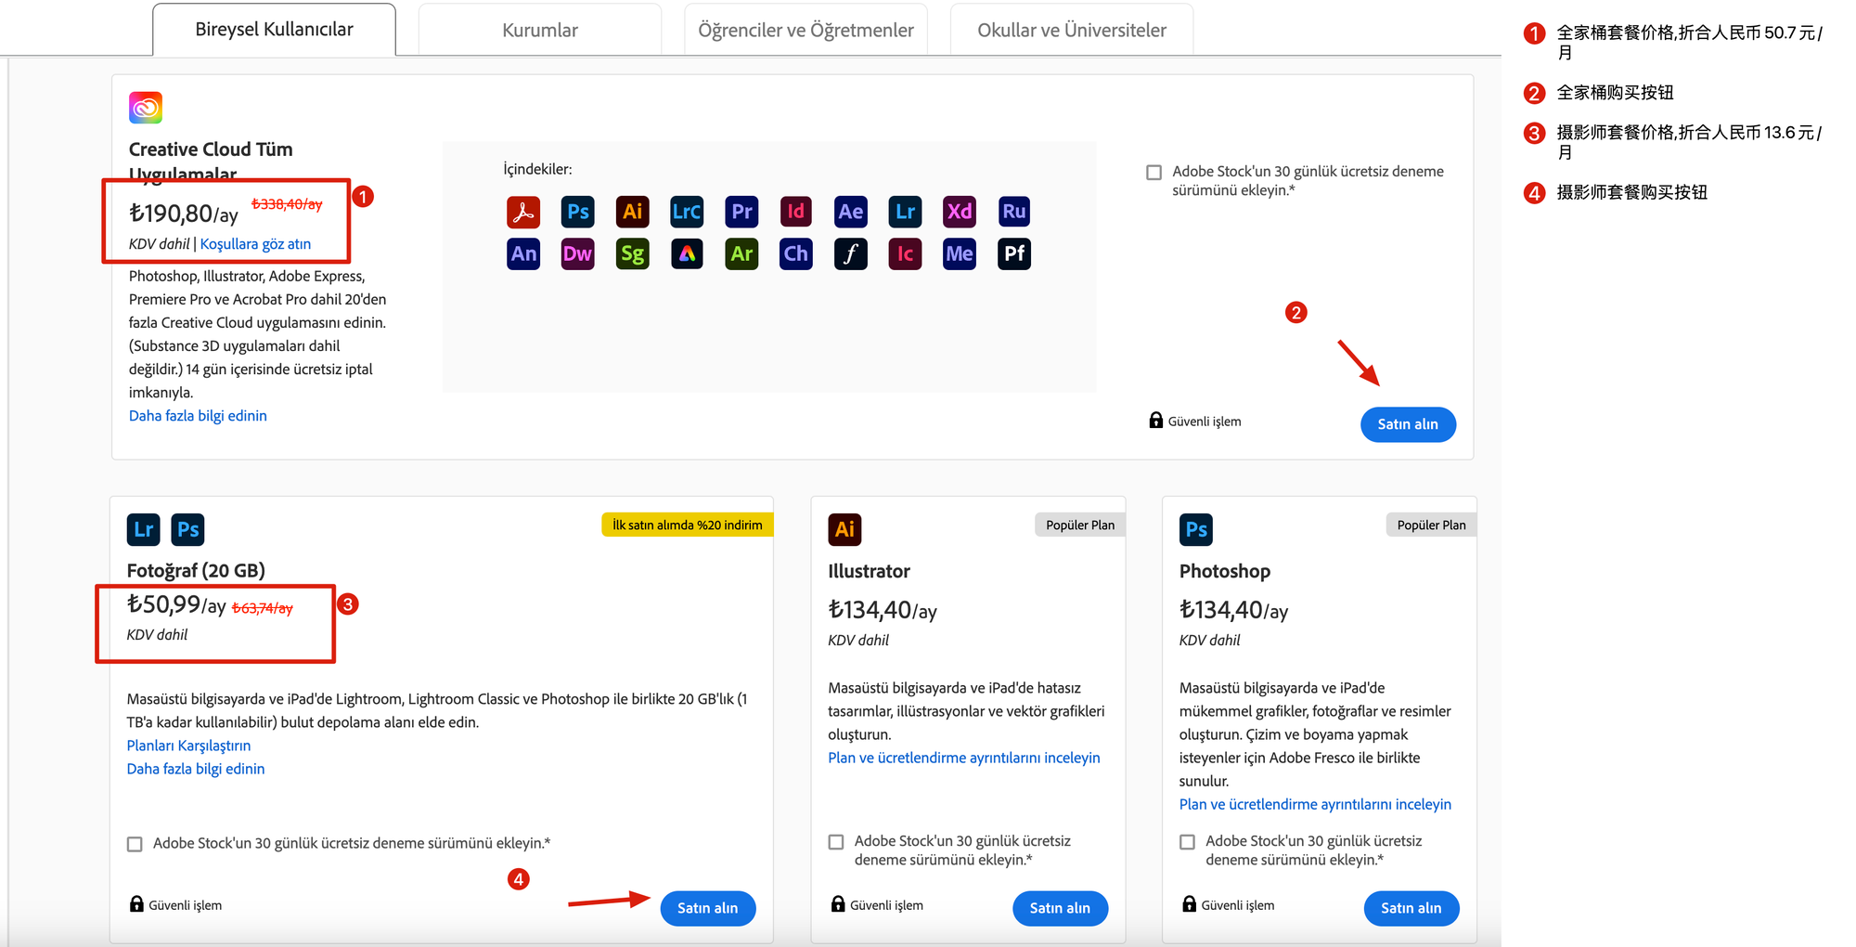Click the lock icon in Creative Cloud card
The width and height of the screenshot is (1856, 947).
click(x=1155, y=420)
